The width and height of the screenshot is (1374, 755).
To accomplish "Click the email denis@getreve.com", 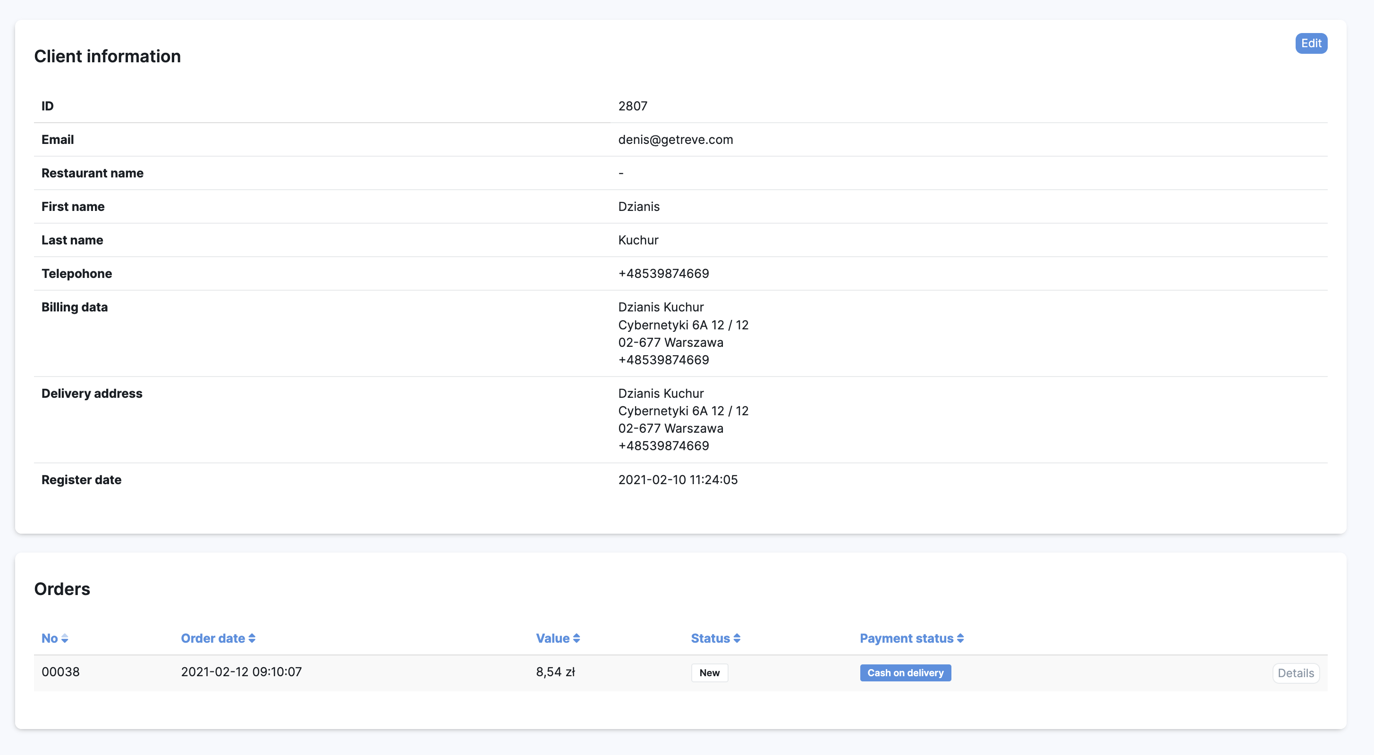I will (x=675, y=140).
